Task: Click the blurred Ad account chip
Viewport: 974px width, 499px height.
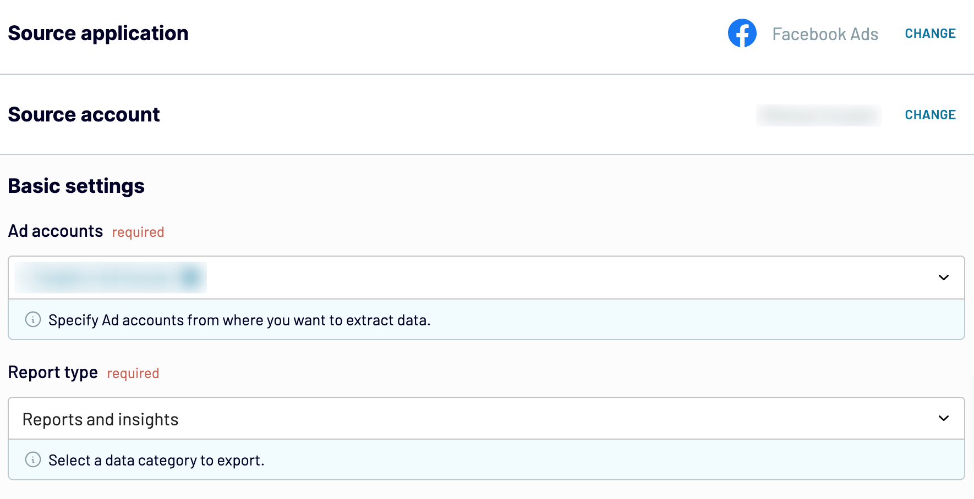Action: click(x=111, y=278)
